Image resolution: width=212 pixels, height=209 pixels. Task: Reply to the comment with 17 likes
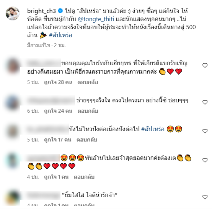[87, 140]
